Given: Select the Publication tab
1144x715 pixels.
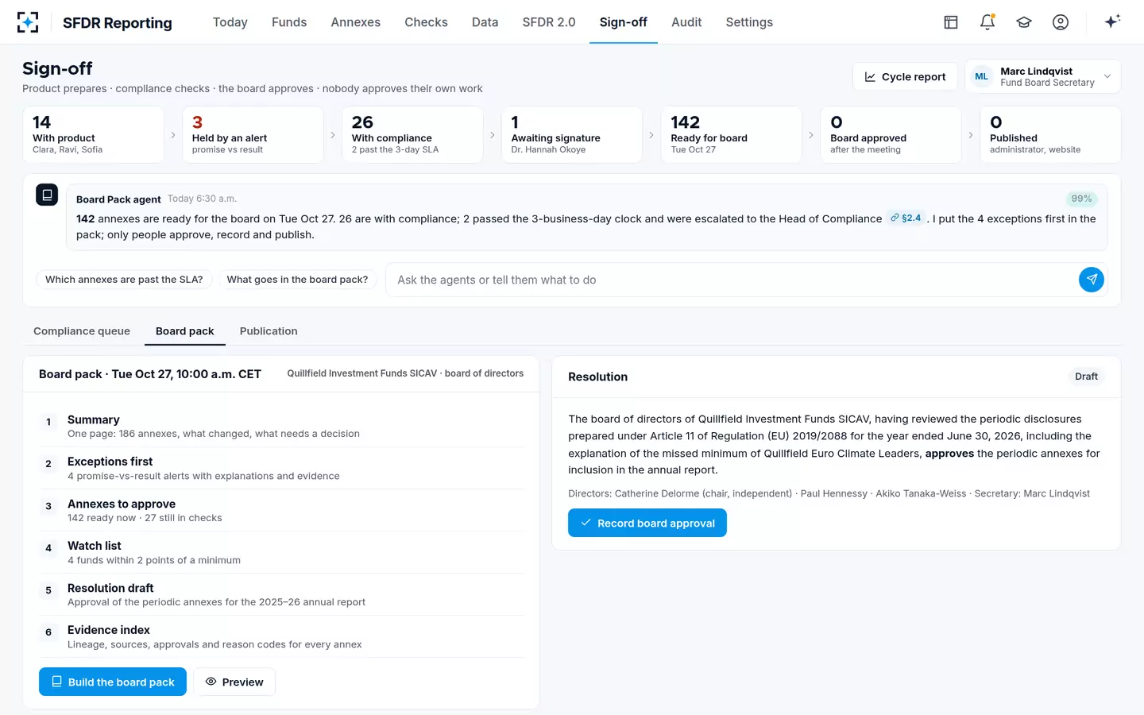Looking at the screenshot, I should [269, 331].
